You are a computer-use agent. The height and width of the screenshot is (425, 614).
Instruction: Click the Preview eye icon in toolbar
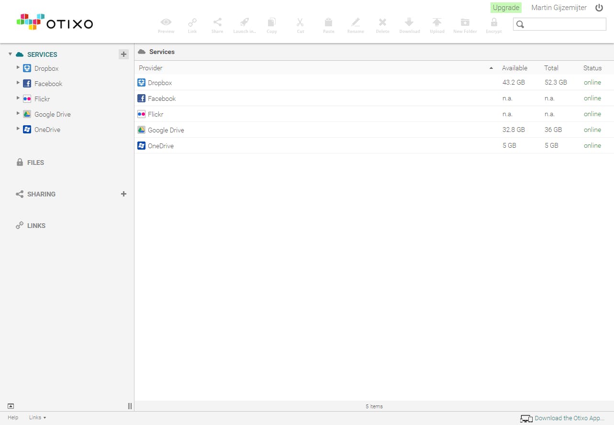coord(166,22)
